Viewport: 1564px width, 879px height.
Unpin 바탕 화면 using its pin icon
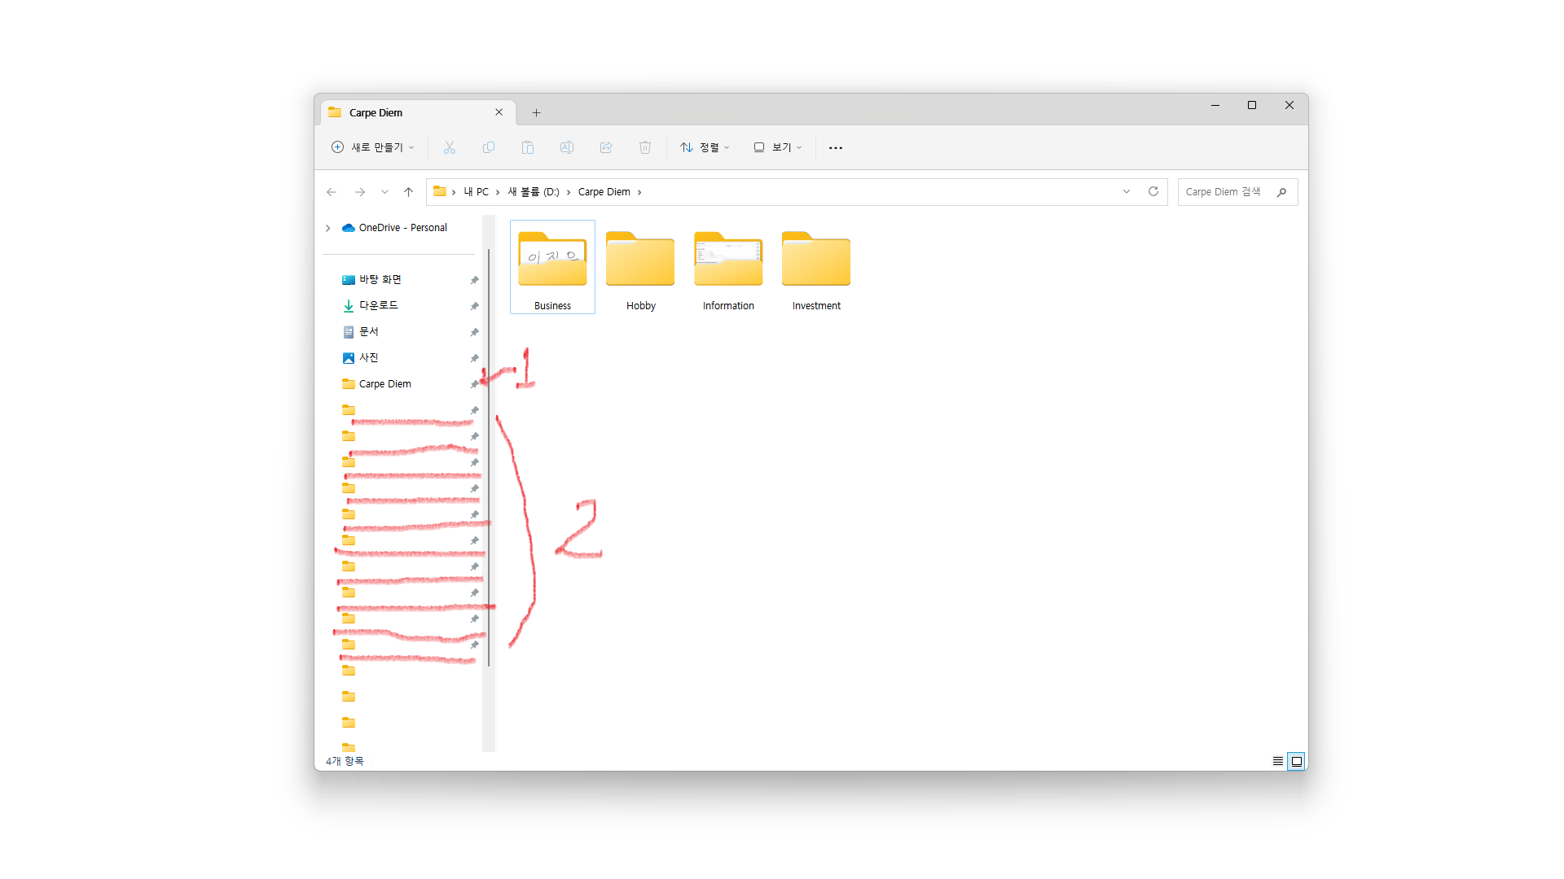(474, 280)
